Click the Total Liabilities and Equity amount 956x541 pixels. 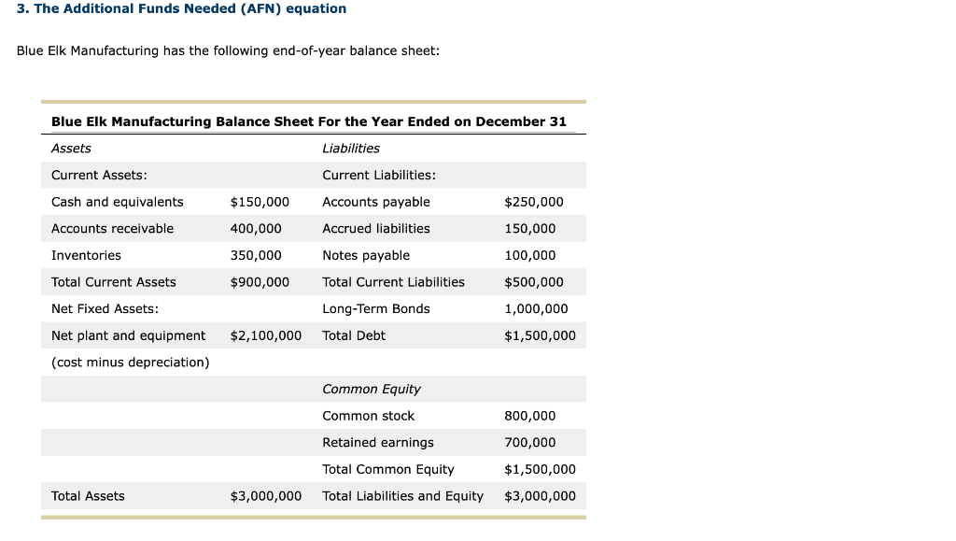[x=541, y=496]
